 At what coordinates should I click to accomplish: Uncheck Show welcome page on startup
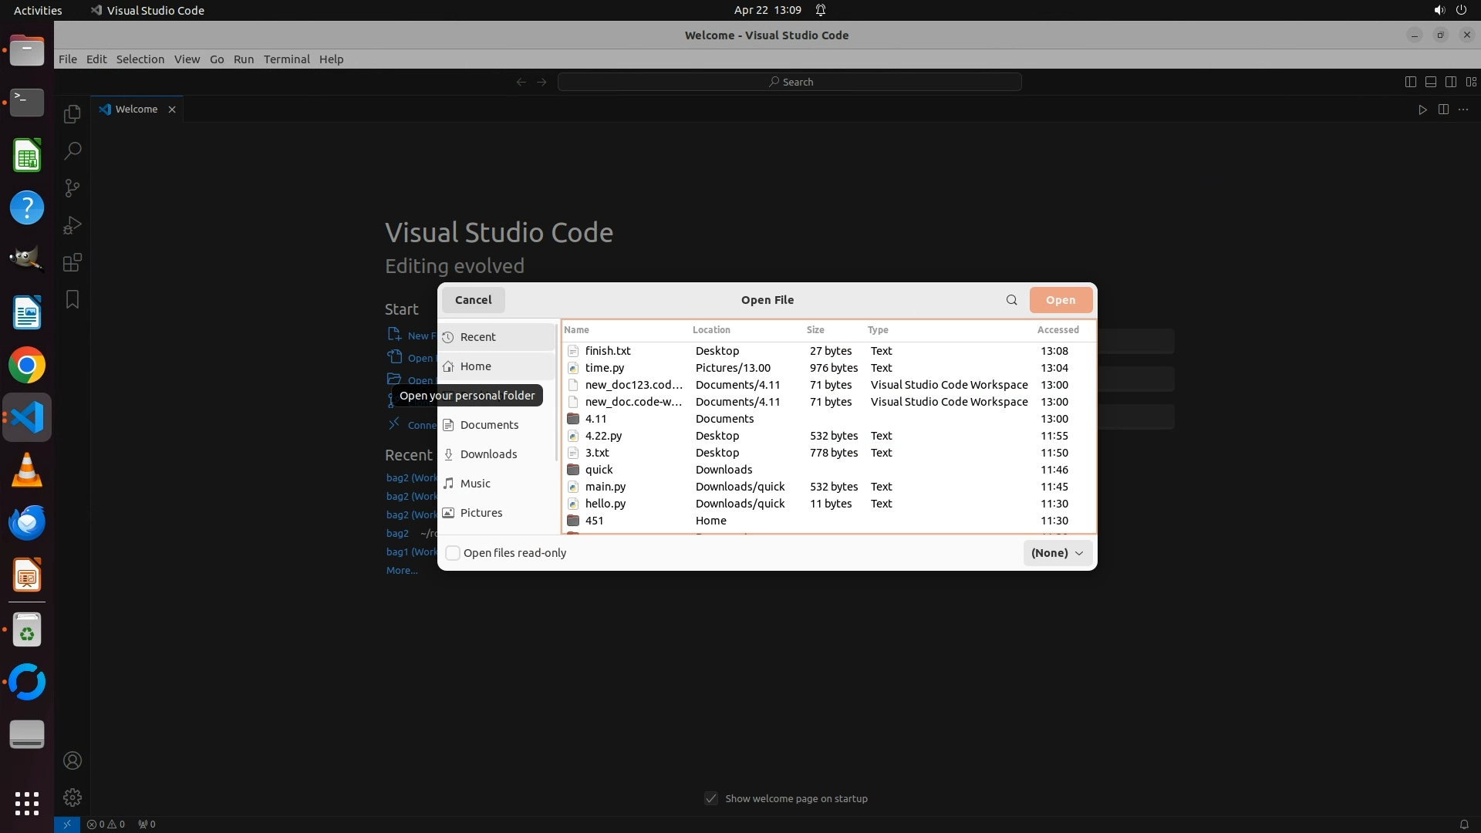tap(711, 798)
